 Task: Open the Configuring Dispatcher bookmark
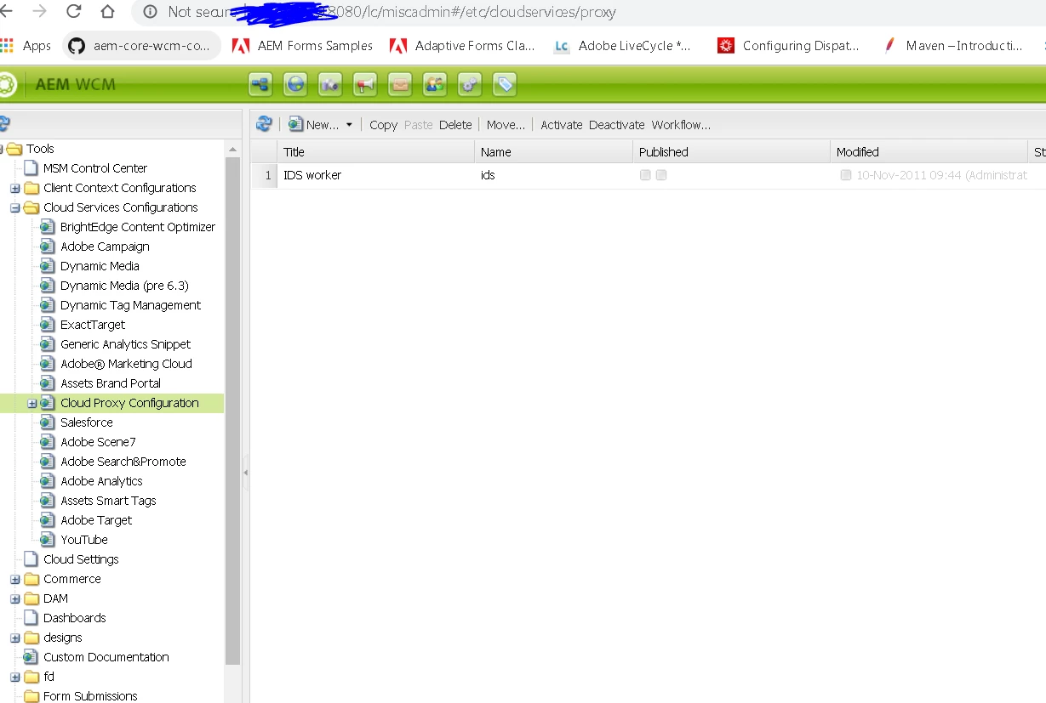pos(789,46)
